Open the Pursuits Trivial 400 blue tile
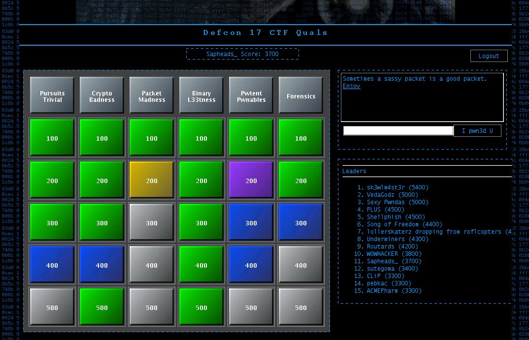 pos(52,265)
